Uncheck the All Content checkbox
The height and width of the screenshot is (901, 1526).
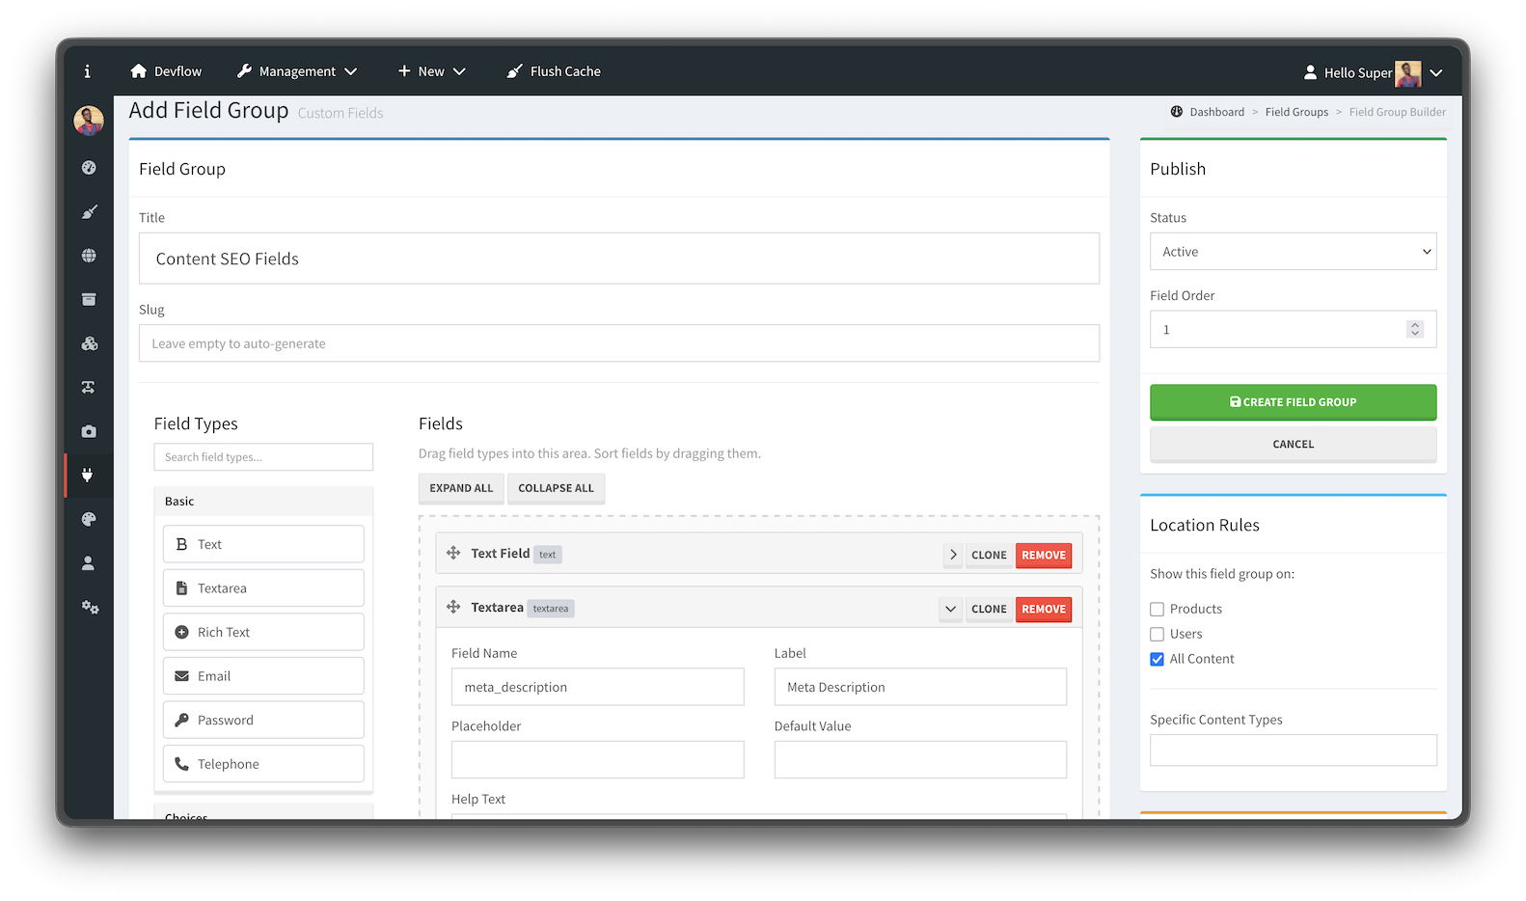[1158, 659]
